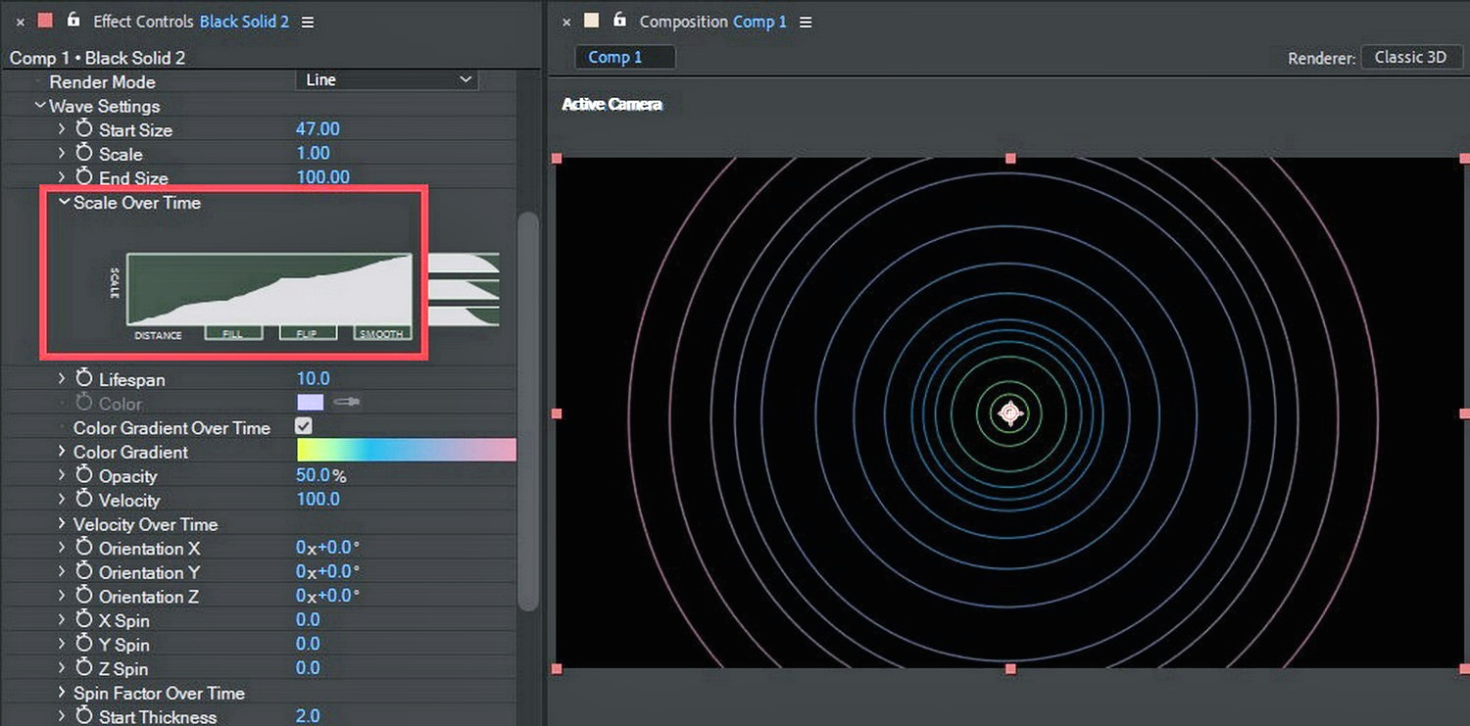Click the anchor point at comp center
The image size is (1470, 726).
click(x=1010, y=413)
